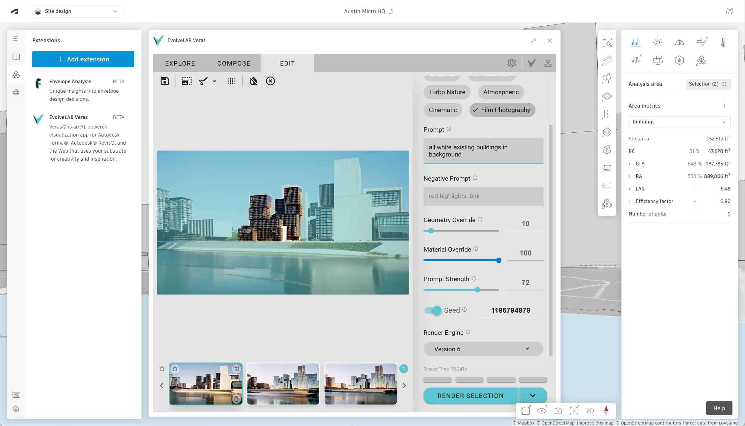Select the Wind analysis icon
This screenshot has width=745, height=426.
tap(701, 42)
